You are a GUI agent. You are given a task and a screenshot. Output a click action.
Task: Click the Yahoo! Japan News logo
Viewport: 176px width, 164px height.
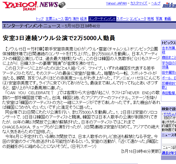34,6
